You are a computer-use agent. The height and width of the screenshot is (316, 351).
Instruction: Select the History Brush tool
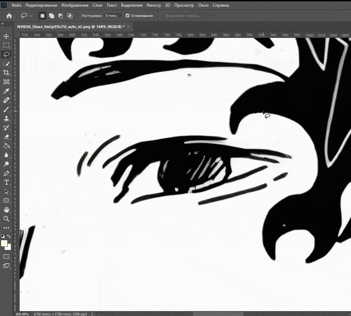(6, 128)
